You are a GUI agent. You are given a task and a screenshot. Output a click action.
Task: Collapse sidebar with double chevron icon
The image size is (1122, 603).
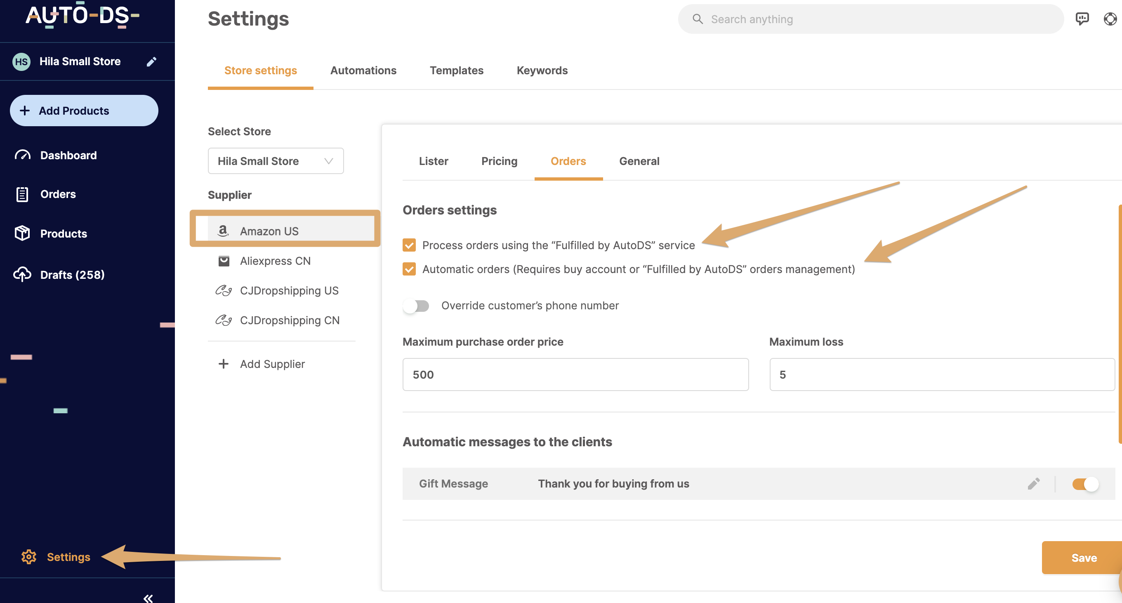(148, 598)
